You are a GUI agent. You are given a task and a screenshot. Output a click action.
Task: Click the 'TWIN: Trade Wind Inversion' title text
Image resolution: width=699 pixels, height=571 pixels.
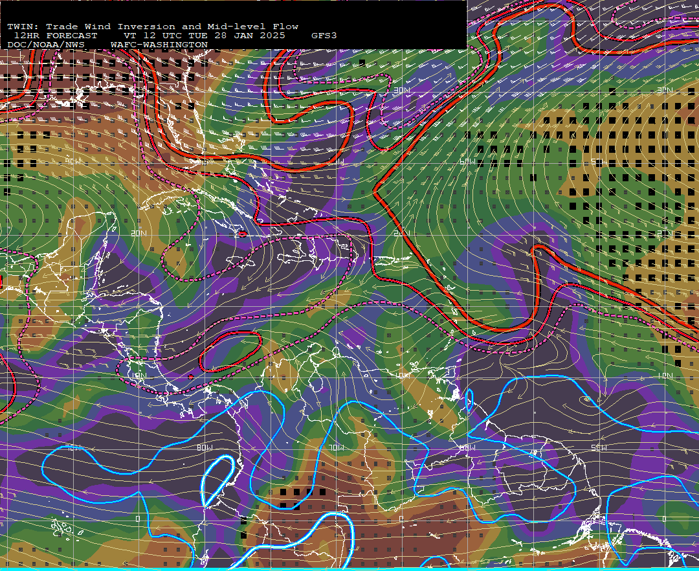(x=90, y=27)
